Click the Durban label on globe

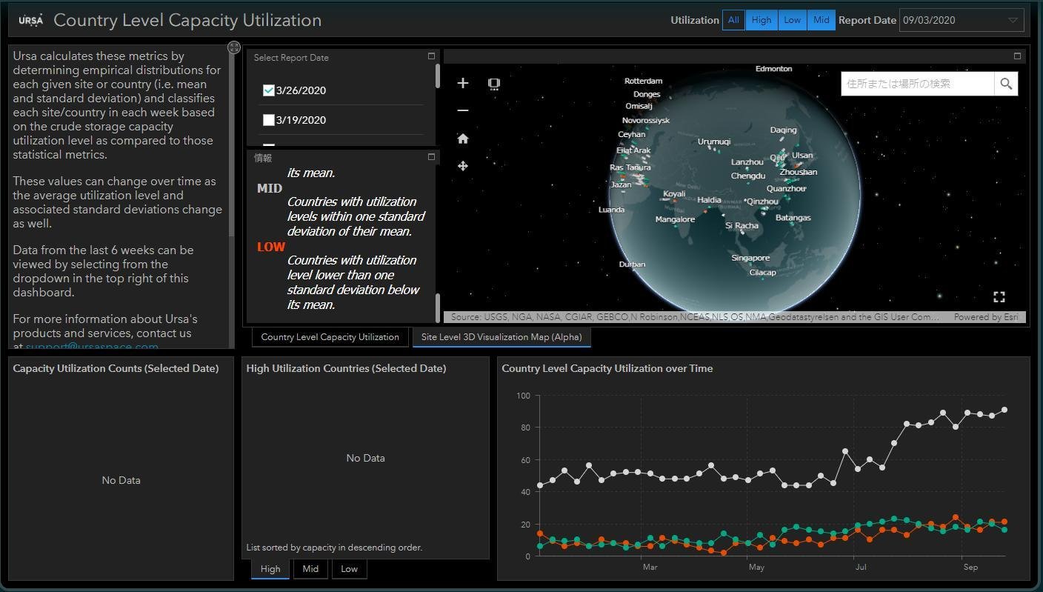click(x=632, y=264)
